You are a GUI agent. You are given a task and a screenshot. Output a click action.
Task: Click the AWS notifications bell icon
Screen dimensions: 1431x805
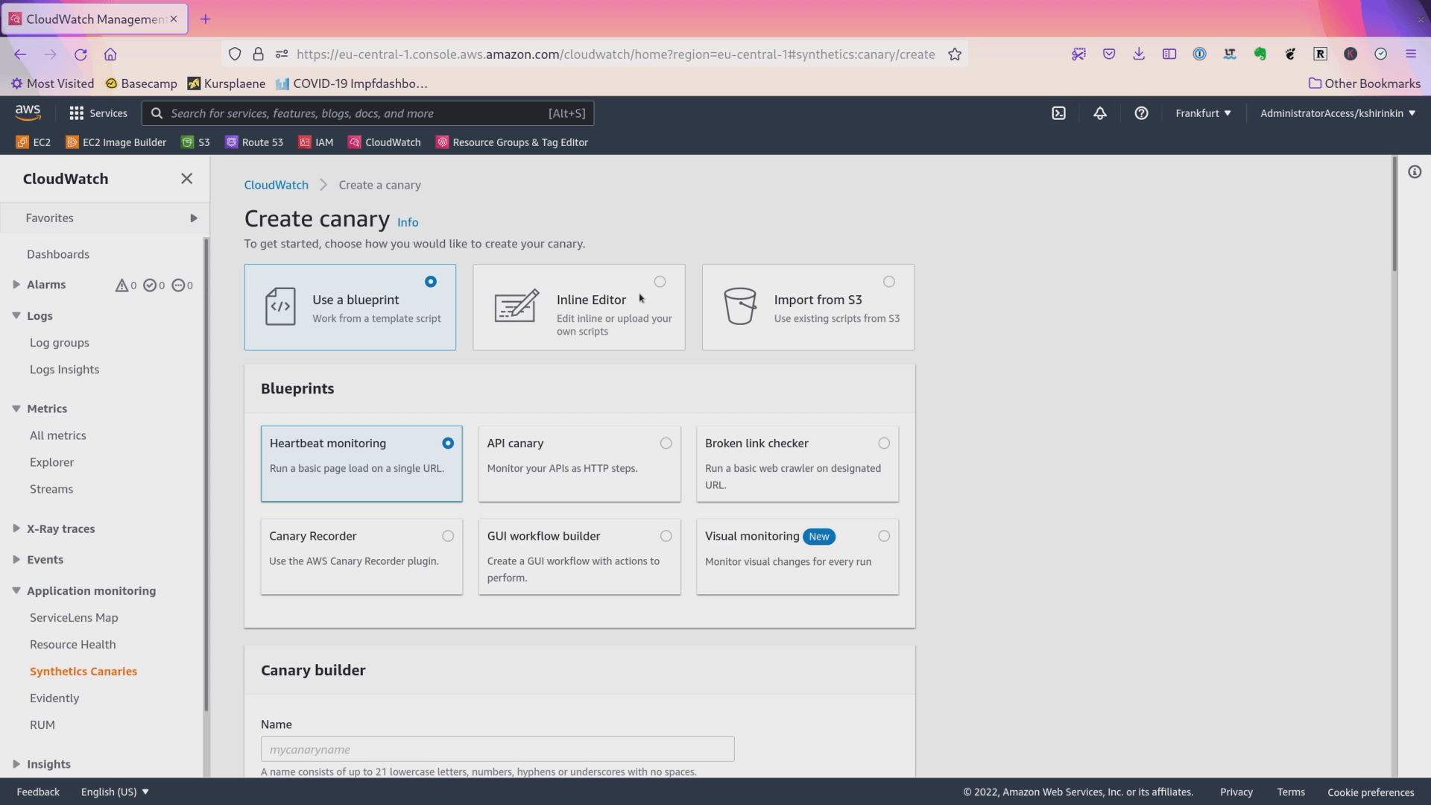click(1100, 112)
